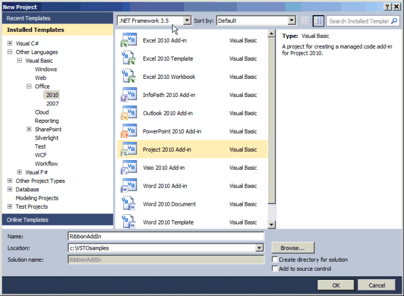Select the WCF tree item
Screen dimensions: 404x296
[41, 155]
